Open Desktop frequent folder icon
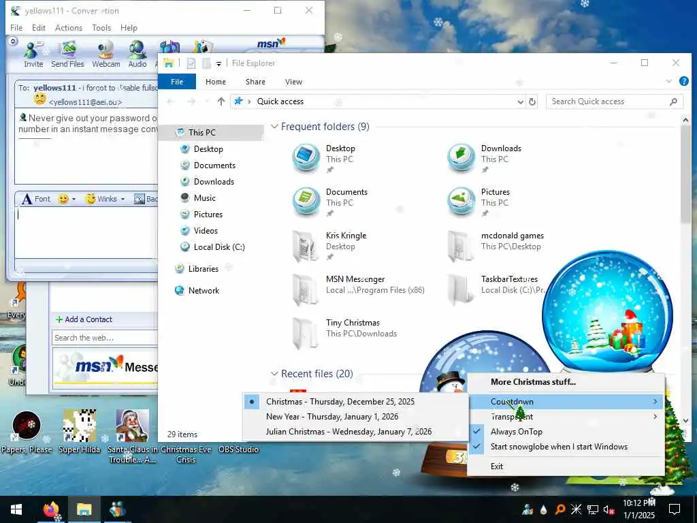This screenshot has width=697, height=523. 306,157
